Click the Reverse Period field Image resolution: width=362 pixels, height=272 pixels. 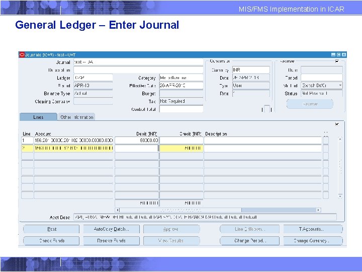(x=322, y=78)
